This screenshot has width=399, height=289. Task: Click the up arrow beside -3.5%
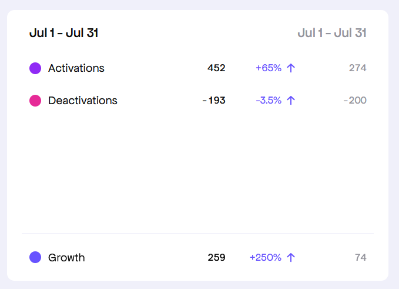291,101
